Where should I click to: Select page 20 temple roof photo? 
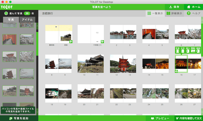(84, 93)
